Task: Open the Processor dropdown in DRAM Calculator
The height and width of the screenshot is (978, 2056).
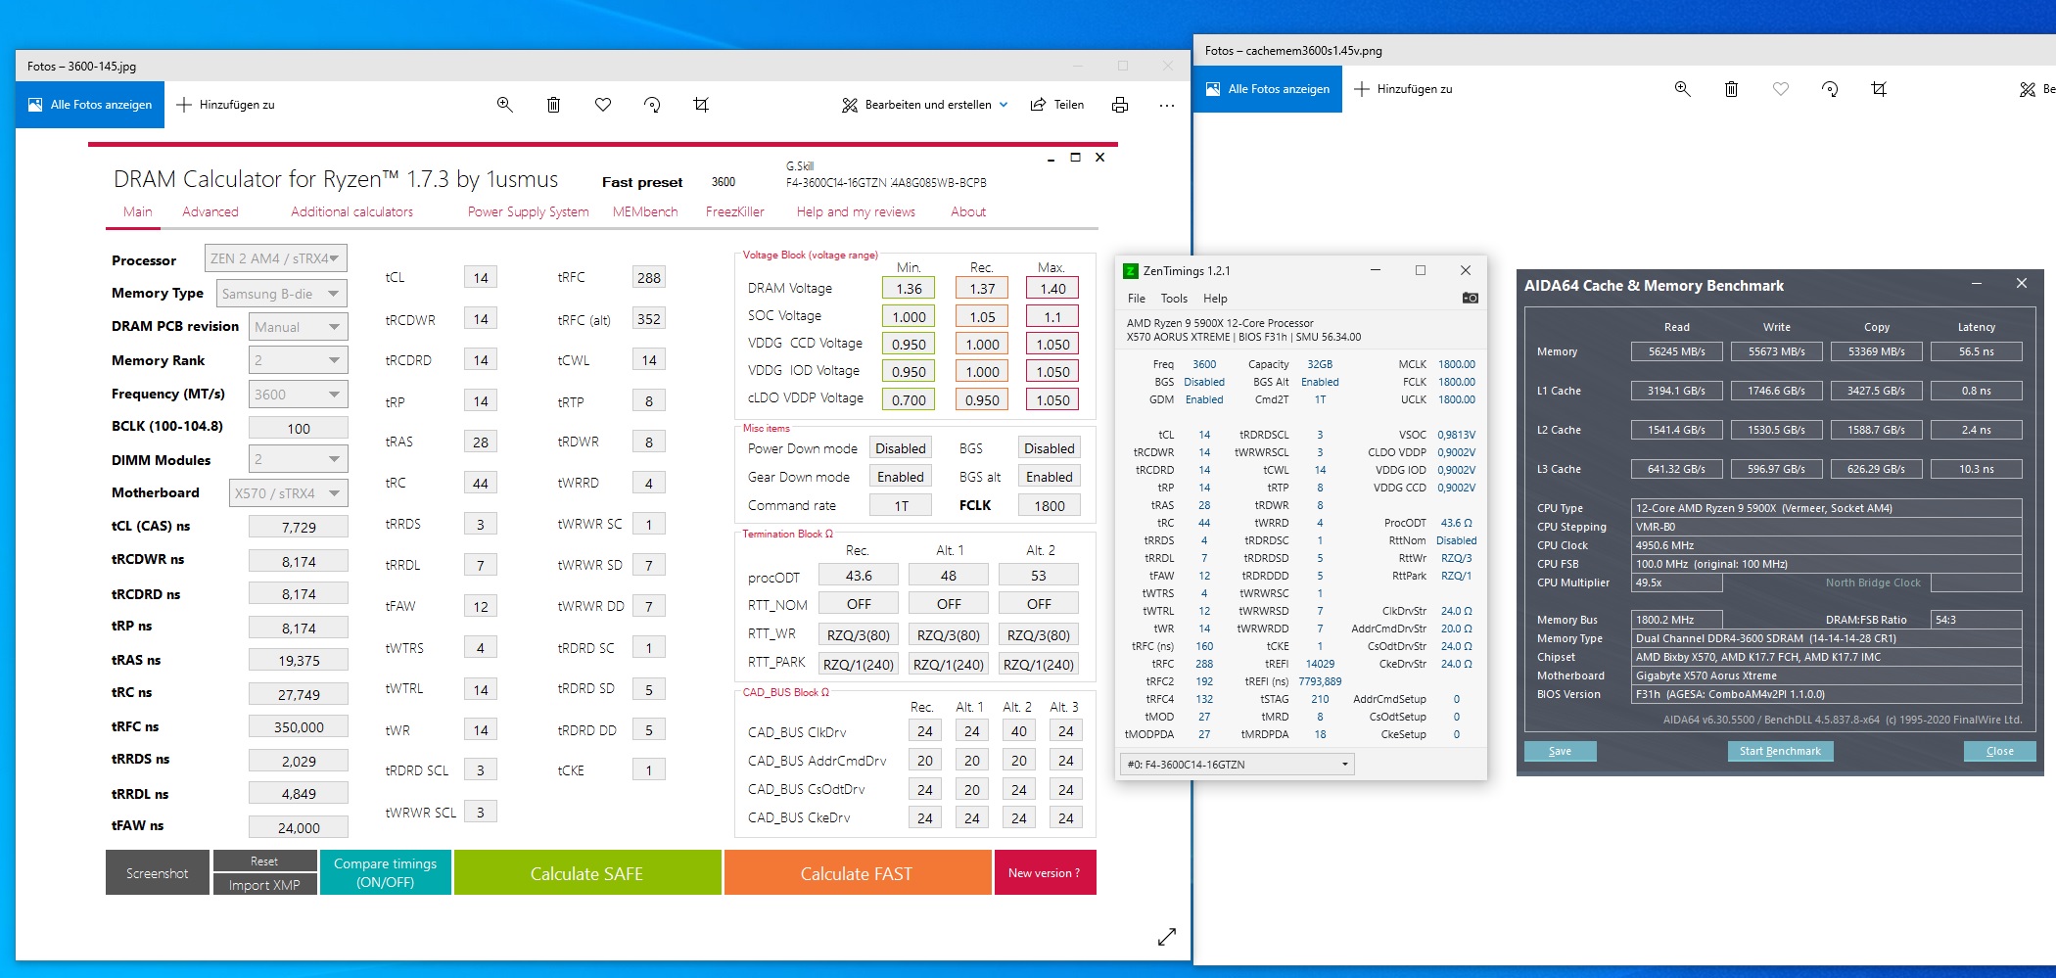Action: [x=276, y=258]
